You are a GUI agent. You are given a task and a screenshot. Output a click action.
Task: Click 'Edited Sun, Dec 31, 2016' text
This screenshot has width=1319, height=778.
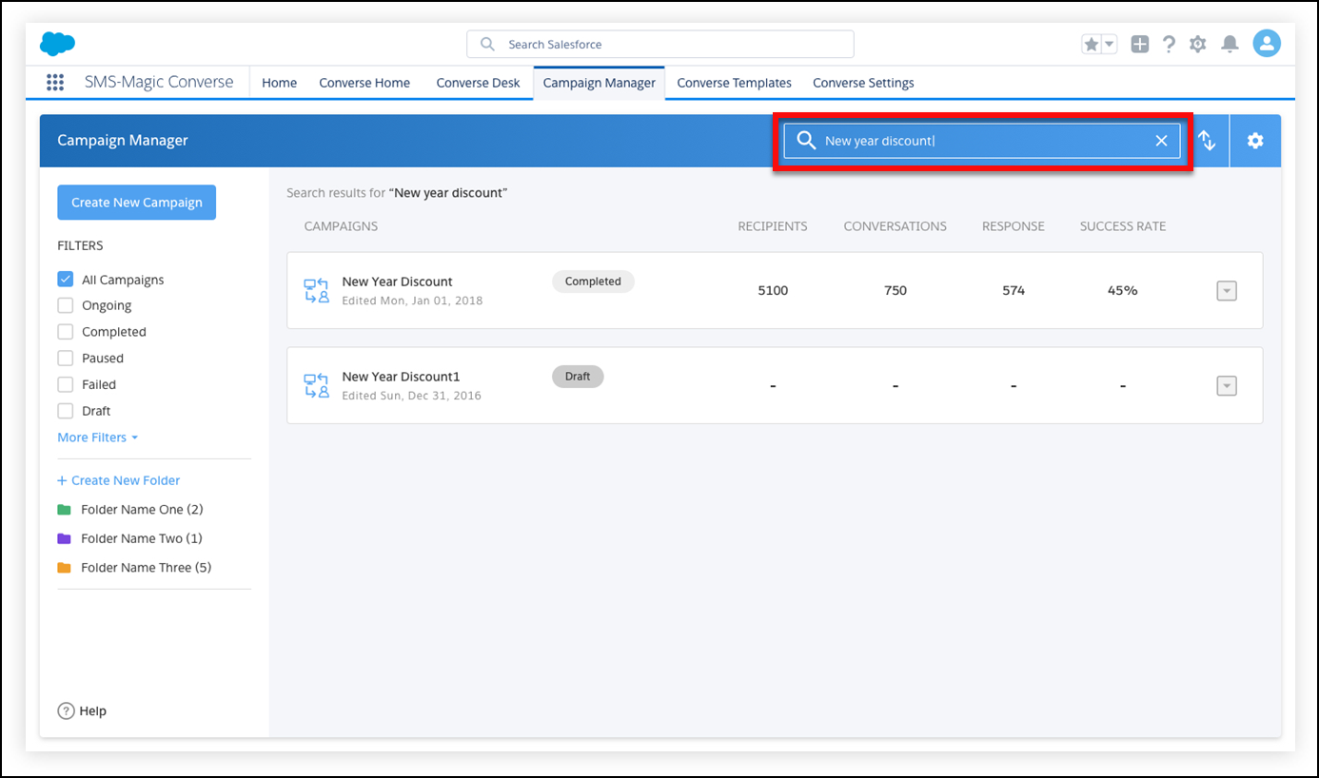tap(411, 396)
